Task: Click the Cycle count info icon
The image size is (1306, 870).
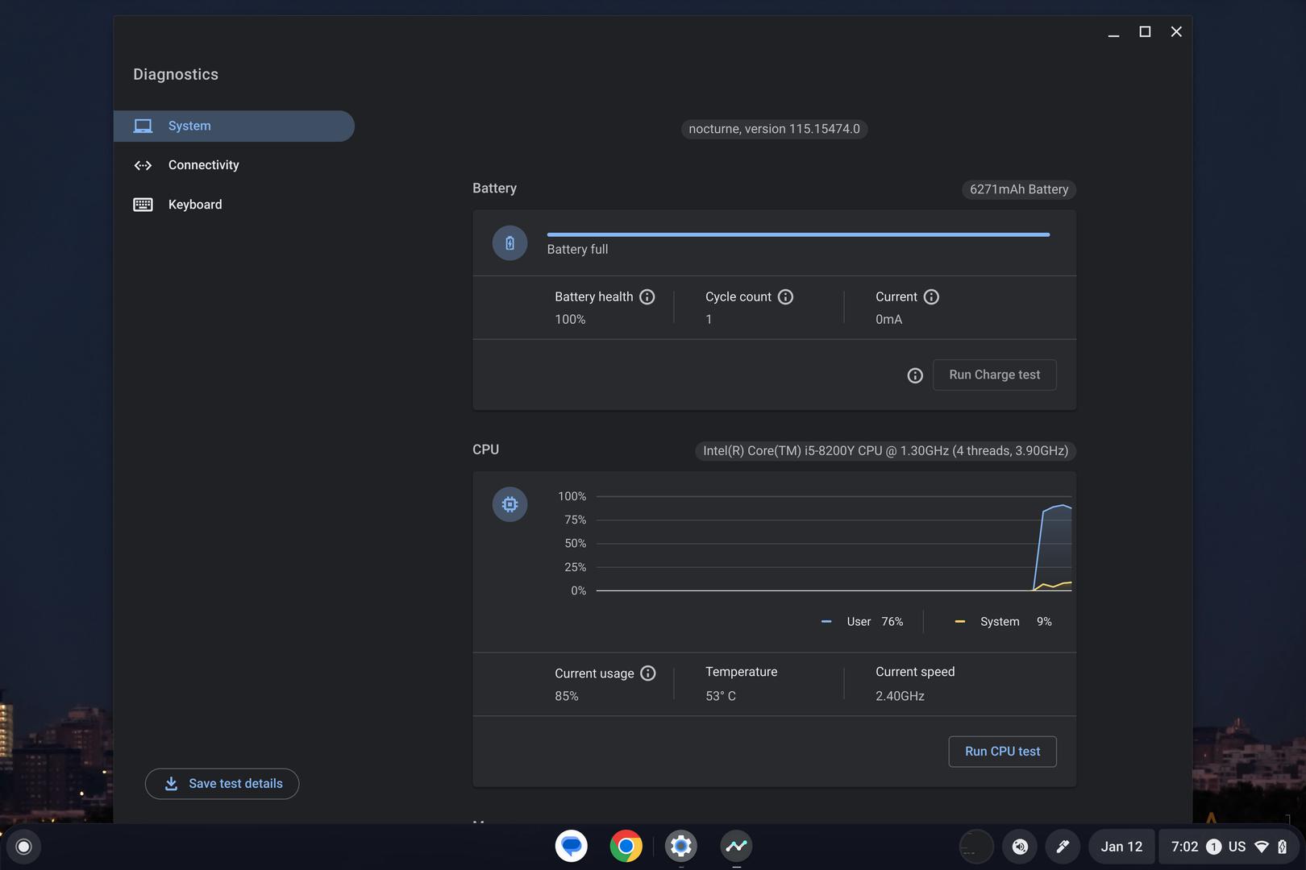Action: 785,297
